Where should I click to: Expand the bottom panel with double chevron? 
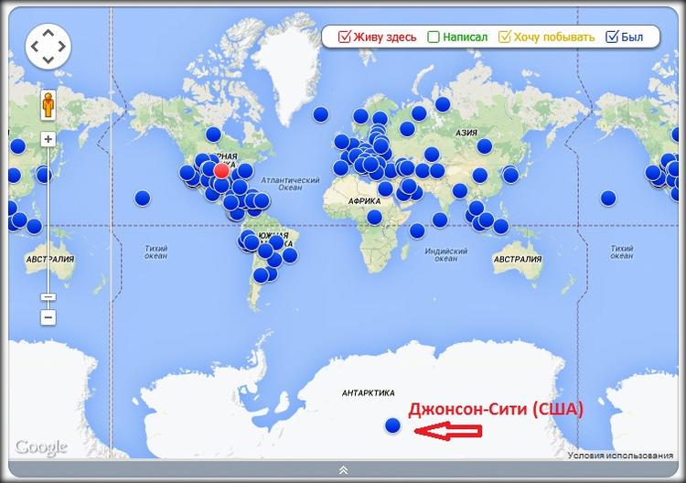point(343,470)
